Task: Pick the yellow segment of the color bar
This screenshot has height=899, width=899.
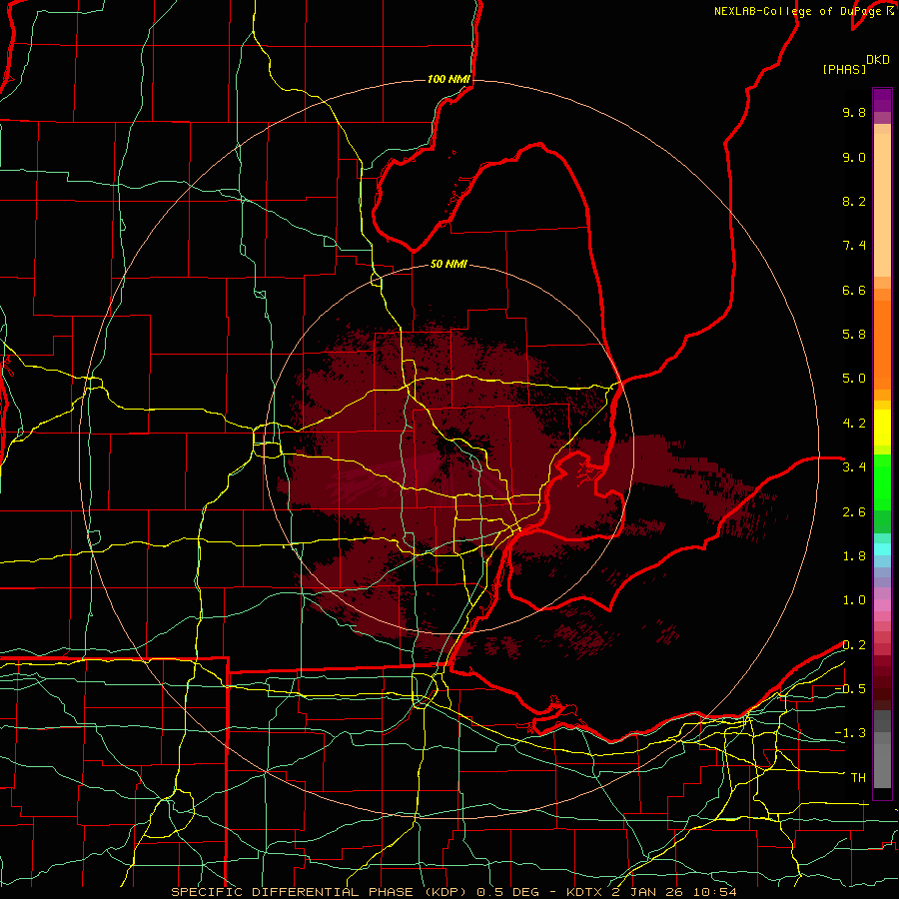Action: (882, 428)
